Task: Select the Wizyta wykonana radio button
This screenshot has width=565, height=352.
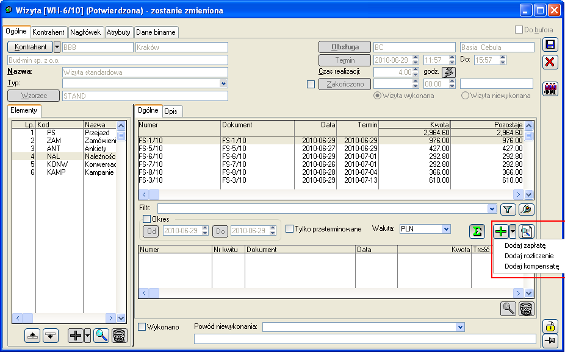Action: (x=377, y=96)
